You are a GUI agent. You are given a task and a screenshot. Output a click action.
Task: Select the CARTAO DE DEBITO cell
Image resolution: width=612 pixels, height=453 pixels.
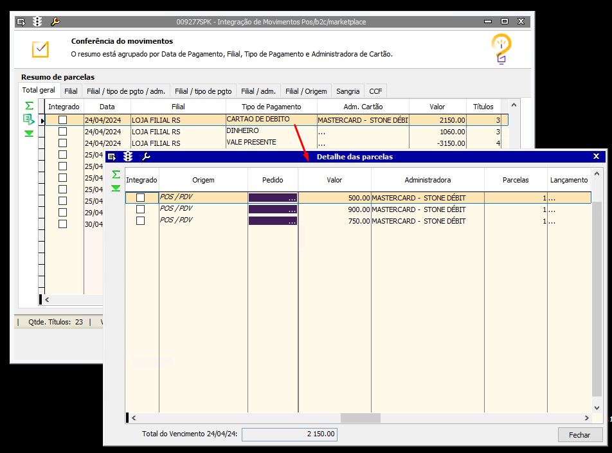(271, 120)
